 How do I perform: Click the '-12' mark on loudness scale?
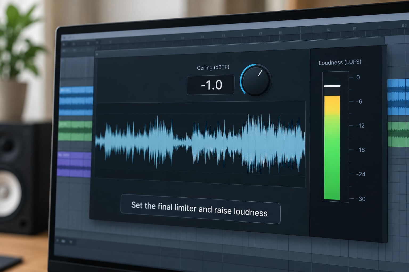360,126
